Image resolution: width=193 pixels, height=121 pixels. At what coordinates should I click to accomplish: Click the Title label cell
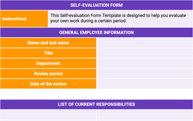[x=48, y=53]
